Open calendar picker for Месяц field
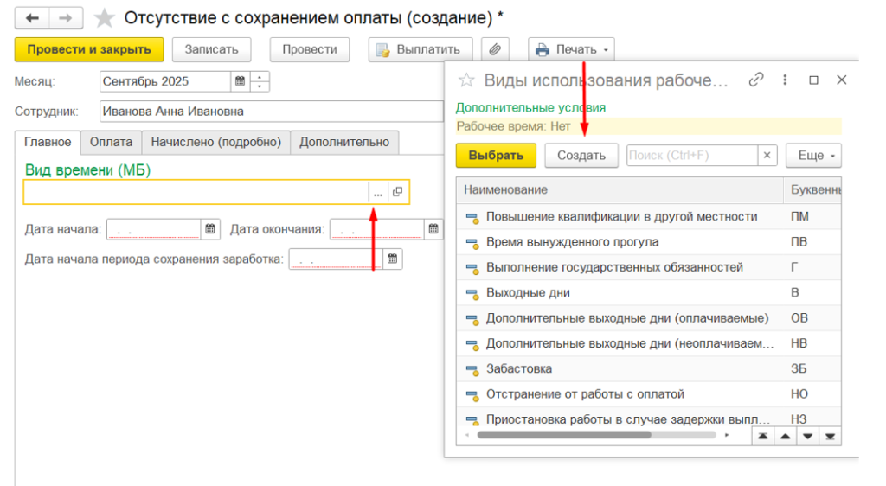Screen dimensions: 886x486 pyautogui.click(x=239, y=82)
